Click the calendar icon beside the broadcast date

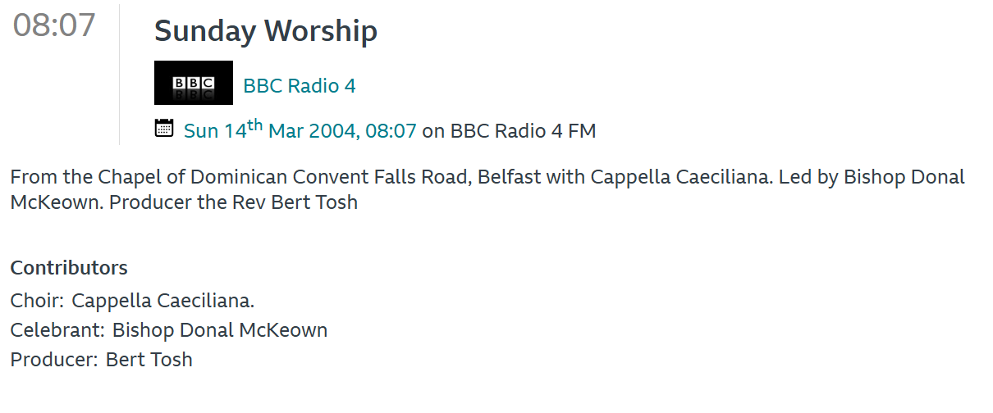pos(164,128)
